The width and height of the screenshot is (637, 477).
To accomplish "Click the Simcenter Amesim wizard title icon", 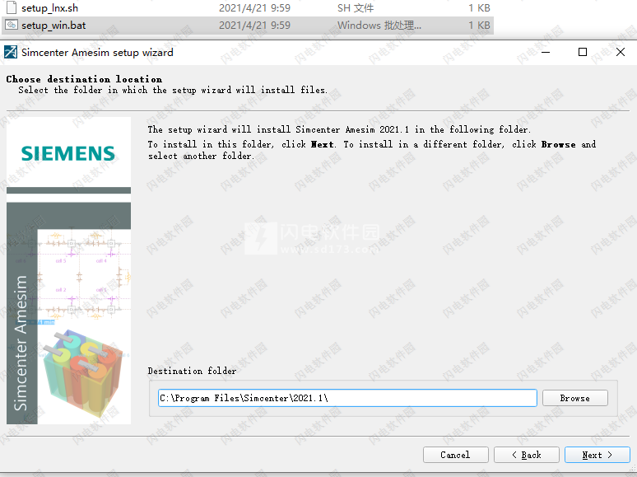I will click(x=11, y=52).
